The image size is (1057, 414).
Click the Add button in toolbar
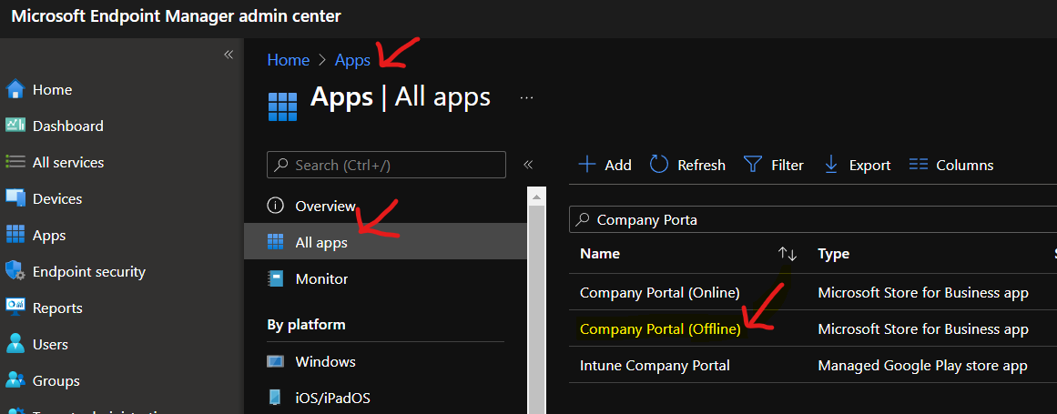pyautogui.click(x=605, y=165)
